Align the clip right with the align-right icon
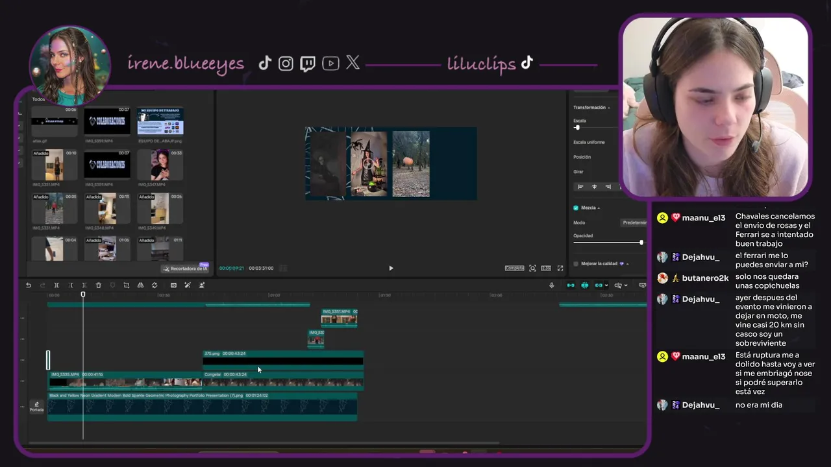The height and width of the screenshot is (467, 831). point(608,187)
